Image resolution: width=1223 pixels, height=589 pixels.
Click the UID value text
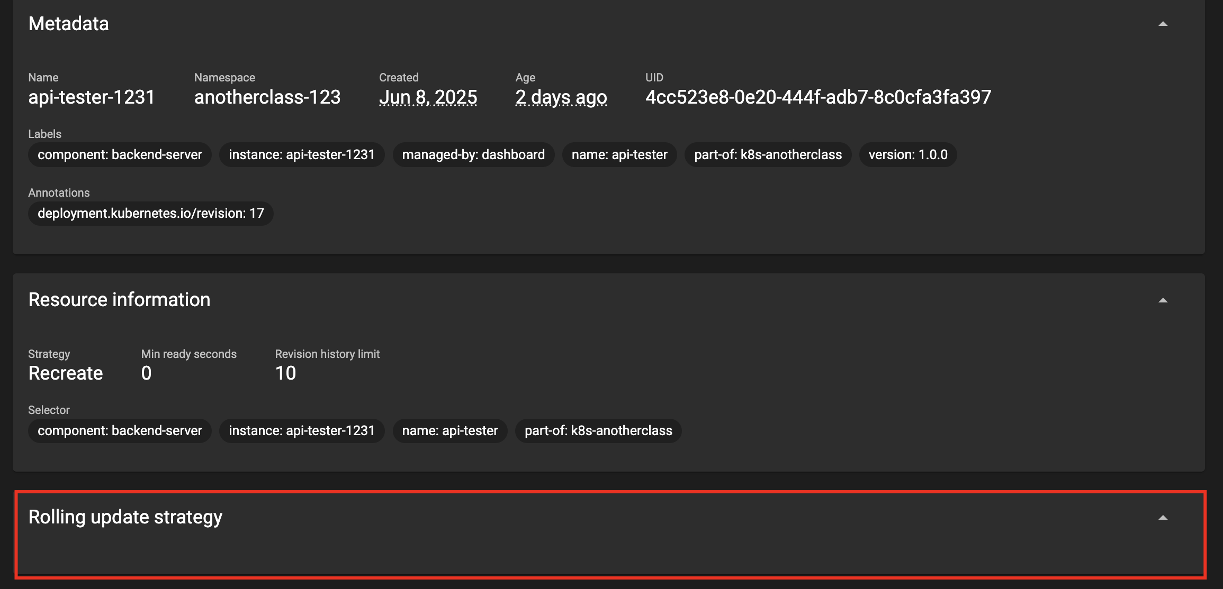click(x=818, y=97)
